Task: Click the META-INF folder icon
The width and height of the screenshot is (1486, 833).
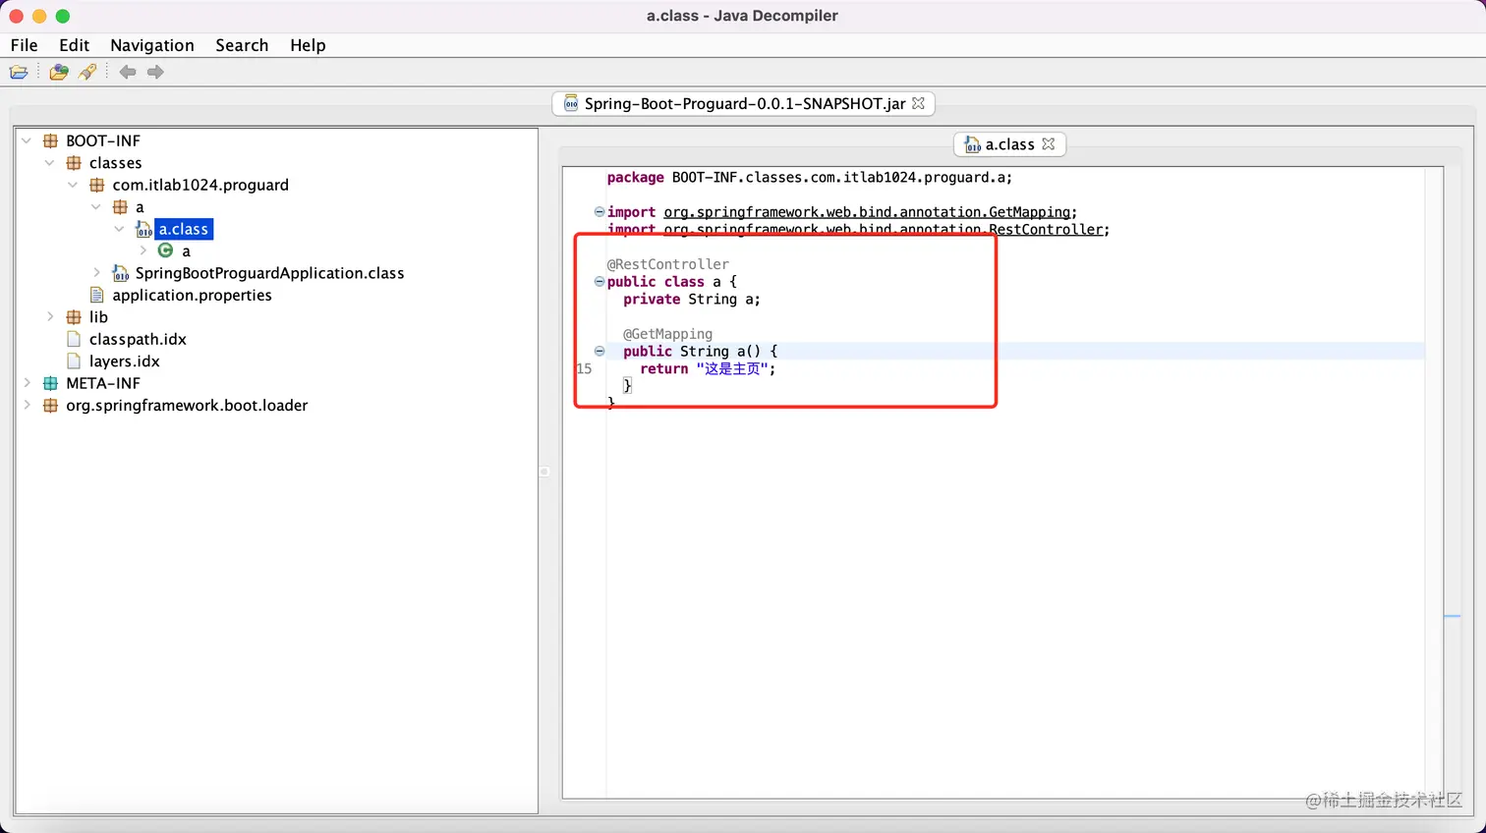Action: 51,383
